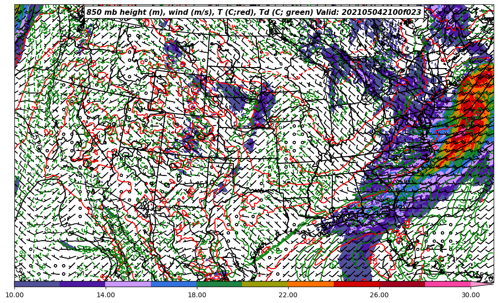Click the crimson 26–28 colorbar segment
This screenshot has height=303, width=498.
point(402,284)
